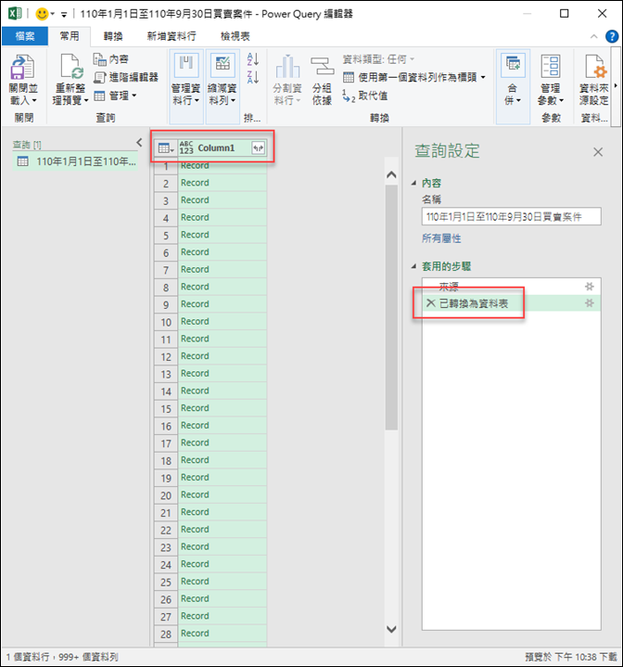Open the Manage (管理) query dropdown

[115, 96]
